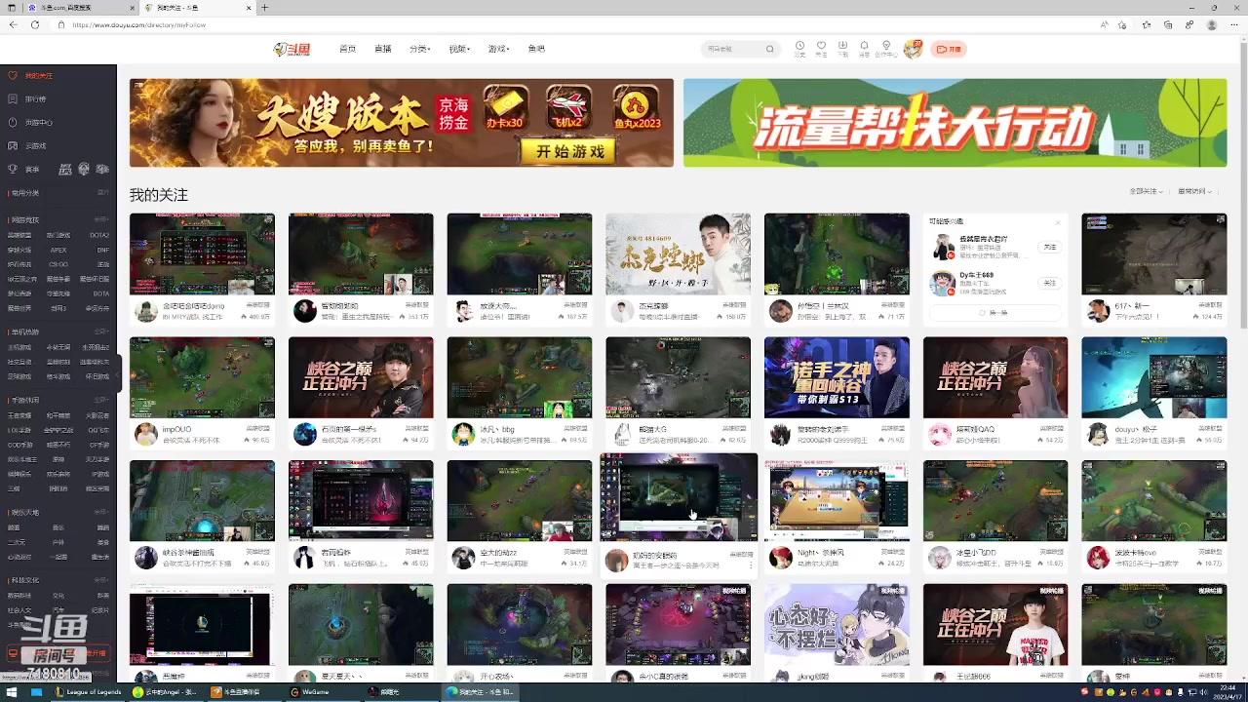Follow recommended streamer Dy车王689
The width and height of the screenshot is (1248, 702).
click(x=1049, y=283)
